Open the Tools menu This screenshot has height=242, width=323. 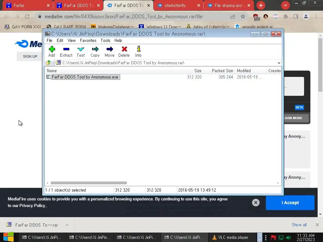105,41
